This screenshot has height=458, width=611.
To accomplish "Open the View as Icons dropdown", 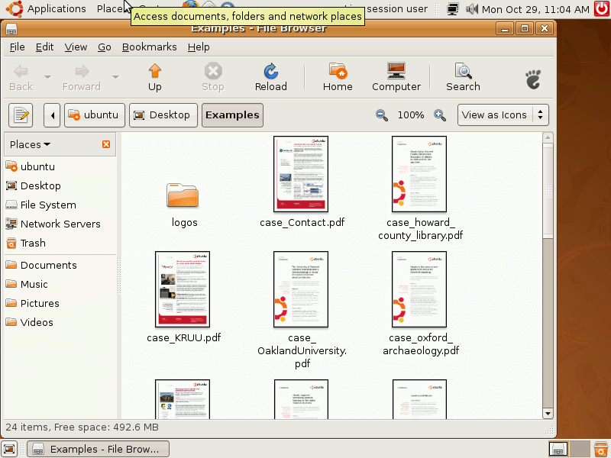I will [503, 115].
